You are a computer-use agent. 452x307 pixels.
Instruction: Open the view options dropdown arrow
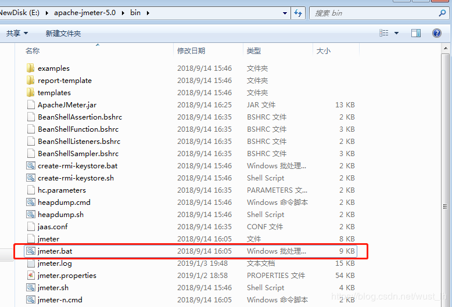397,34
